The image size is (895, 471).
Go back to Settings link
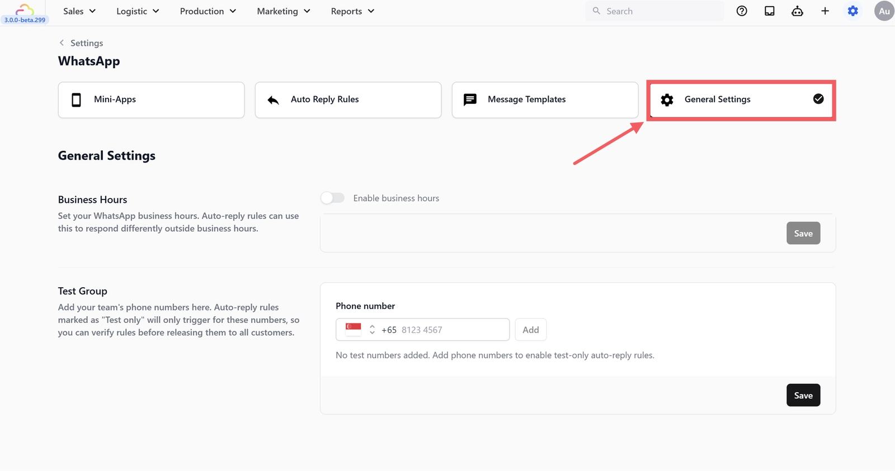click(87, 43)
